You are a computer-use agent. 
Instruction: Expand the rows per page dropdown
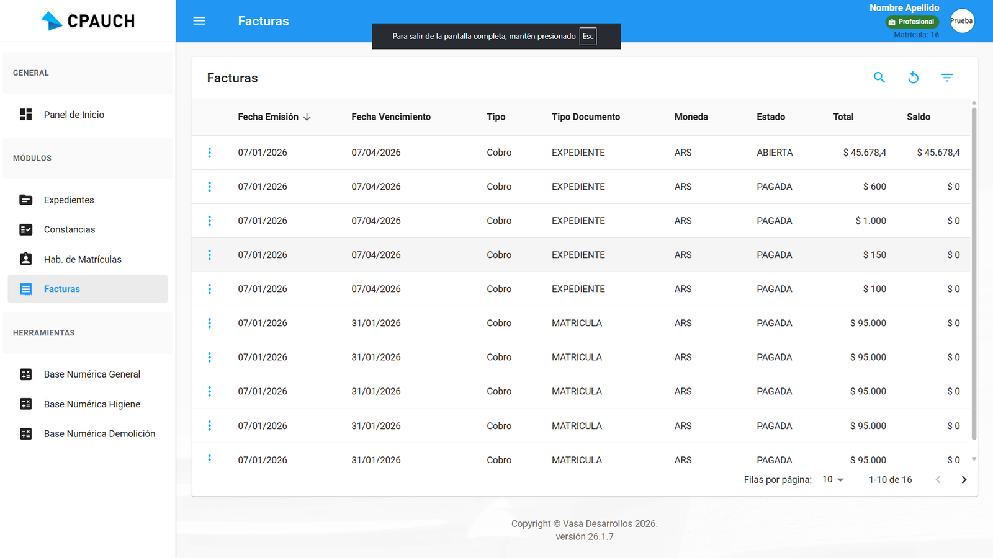tap(833, 479)
